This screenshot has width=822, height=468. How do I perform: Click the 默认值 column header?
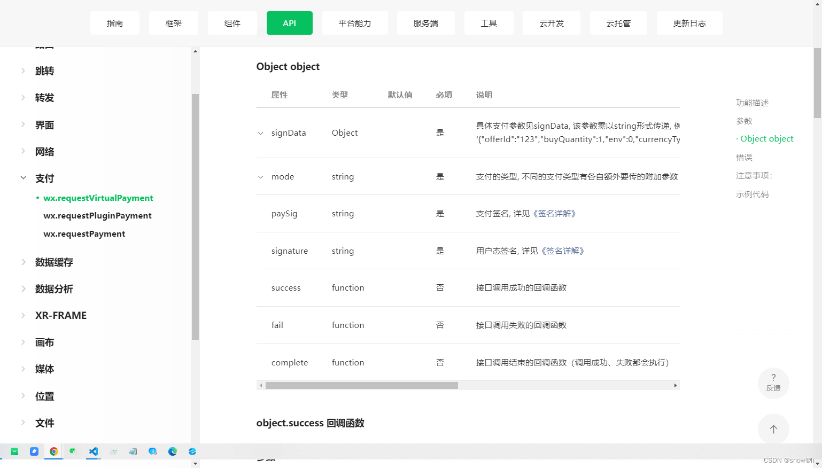pos(400,95)
